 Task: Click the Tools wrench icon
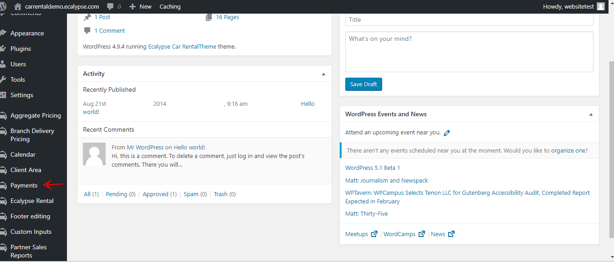click(3, 79)
